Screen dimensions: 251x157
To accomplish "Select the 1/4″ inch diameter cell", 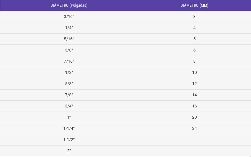I will tap(69, 28).
